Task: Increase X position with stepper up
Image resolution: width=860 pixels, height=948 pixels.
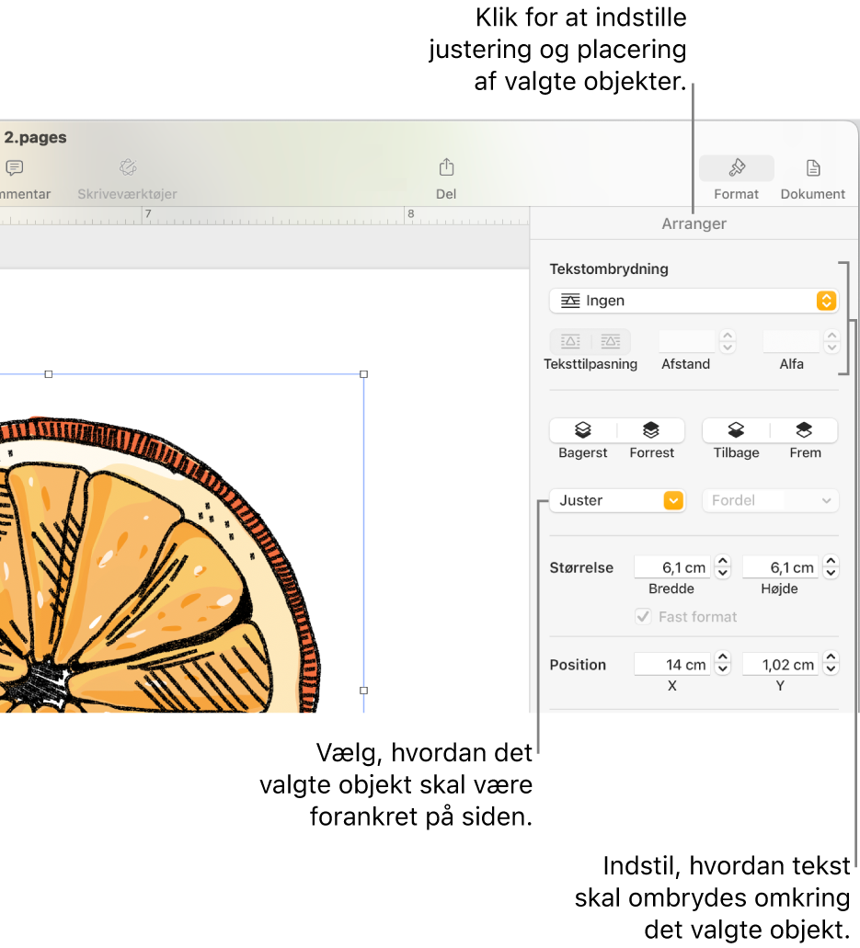Action: coord(723,658)
